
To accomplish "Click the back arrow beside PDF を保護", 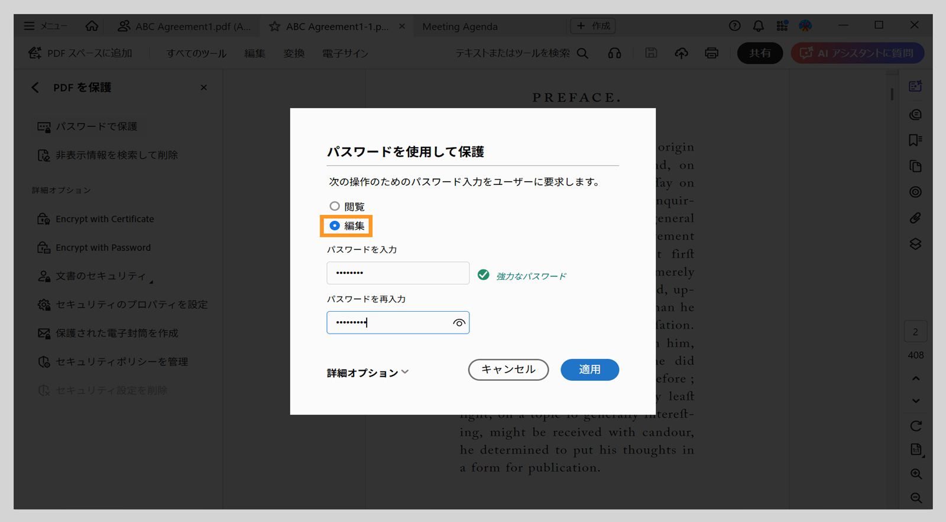I will [35, 87].
